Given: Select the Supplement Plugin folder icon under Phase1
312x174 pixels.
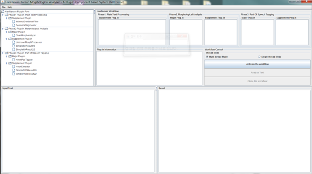Looking at the screenshot, I should pyautogui.click(x=10, y=18).
